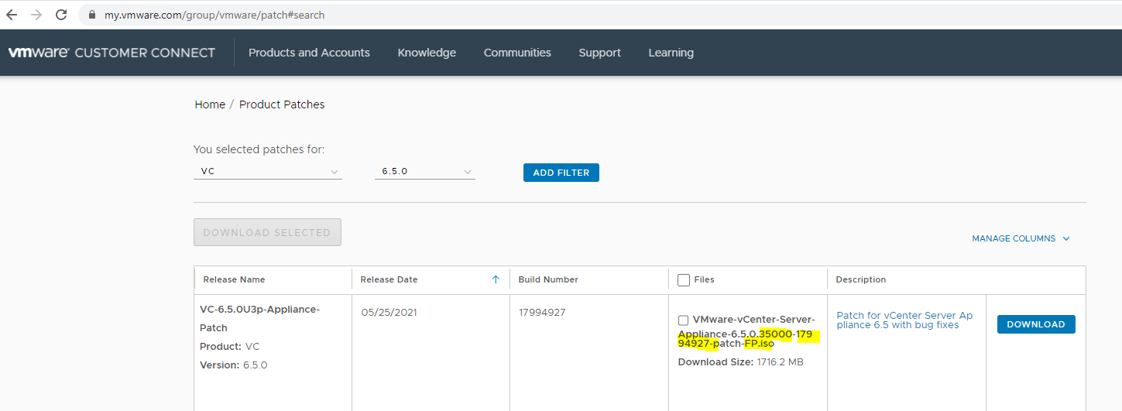Image resolution: width=1122 pixels, height=411 pixels.
Task: Expand the MANAGE COLUMNS dropdown
Action: point(1021,238)
